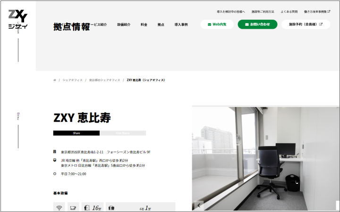Open the よくある質問 link
This screenshot has width=340, height=212.
coord(289,12)
